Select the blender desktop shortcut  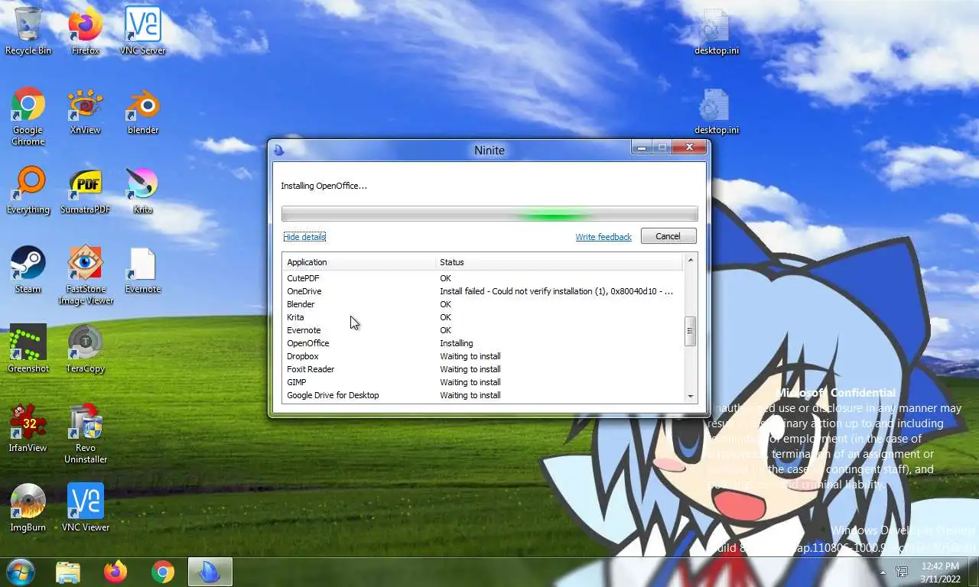click(x=142, y=110)
